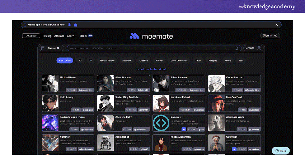Open the Kurokami Fubuki character card
The height and width of the screenshot is (161, 305).
(179, 103)
